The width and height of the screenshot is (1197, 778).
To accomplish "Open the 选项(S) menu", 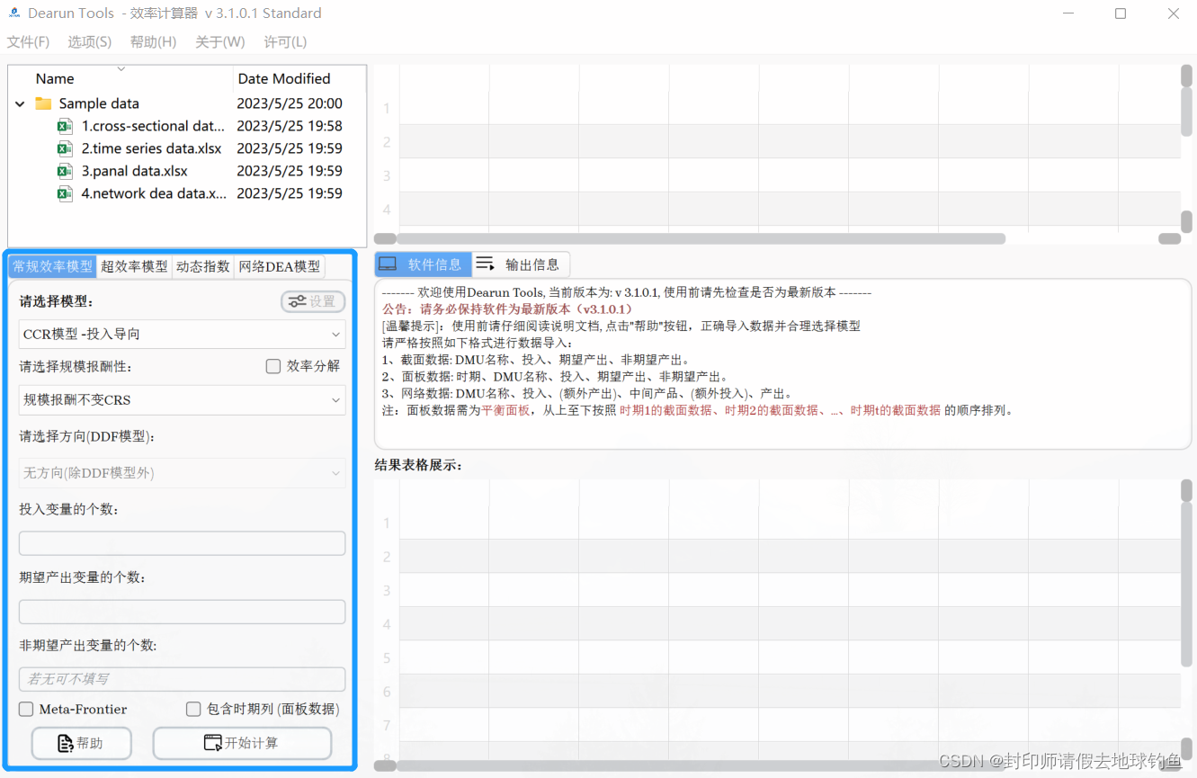I will [x=88, y=41].
